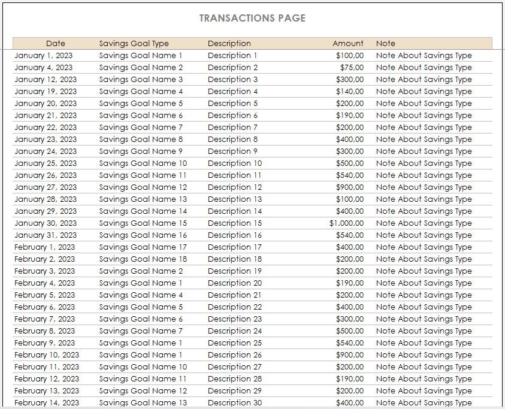Screen dimensions: 505x409
Task: Click Description 1 cell
Action: click(x=232, y=55)
